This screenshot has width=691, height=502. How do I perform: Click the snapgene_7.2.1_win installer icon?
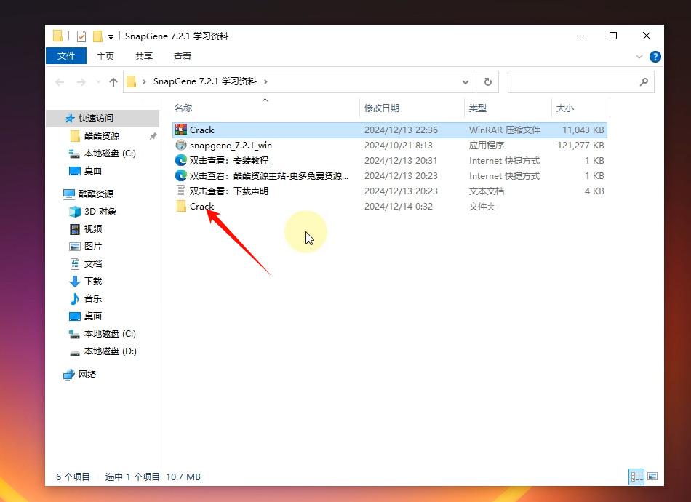(x=181, y=145)
